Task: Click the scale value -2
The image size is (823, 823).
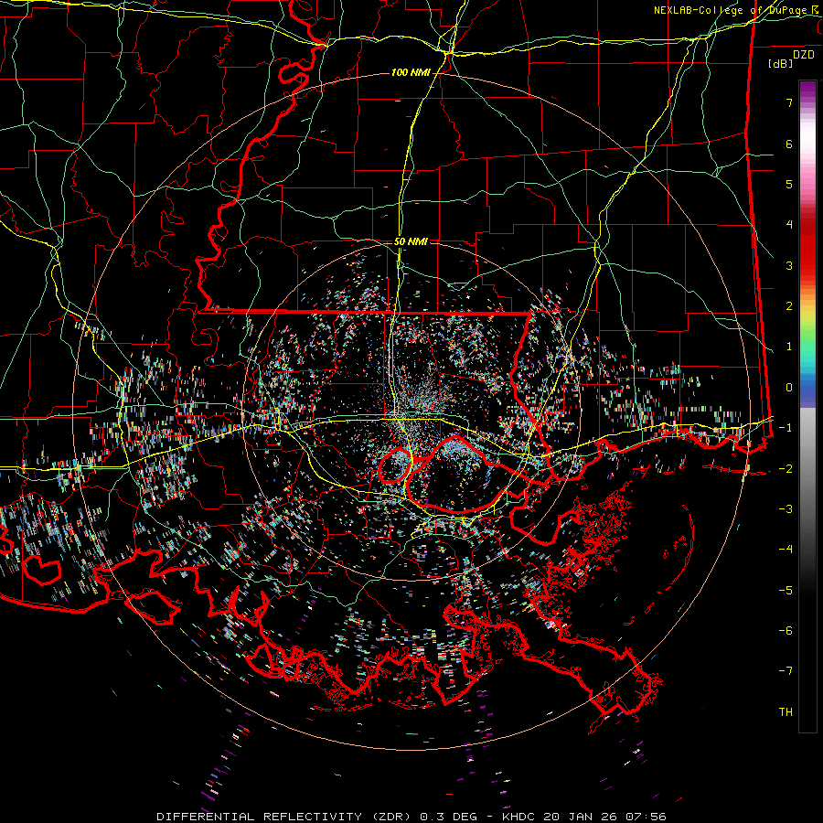Action: coord(786,469)
